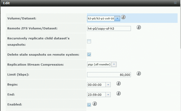Click info icon beside End time
Screen dimensions: 181x111
[x=119, y=93]
